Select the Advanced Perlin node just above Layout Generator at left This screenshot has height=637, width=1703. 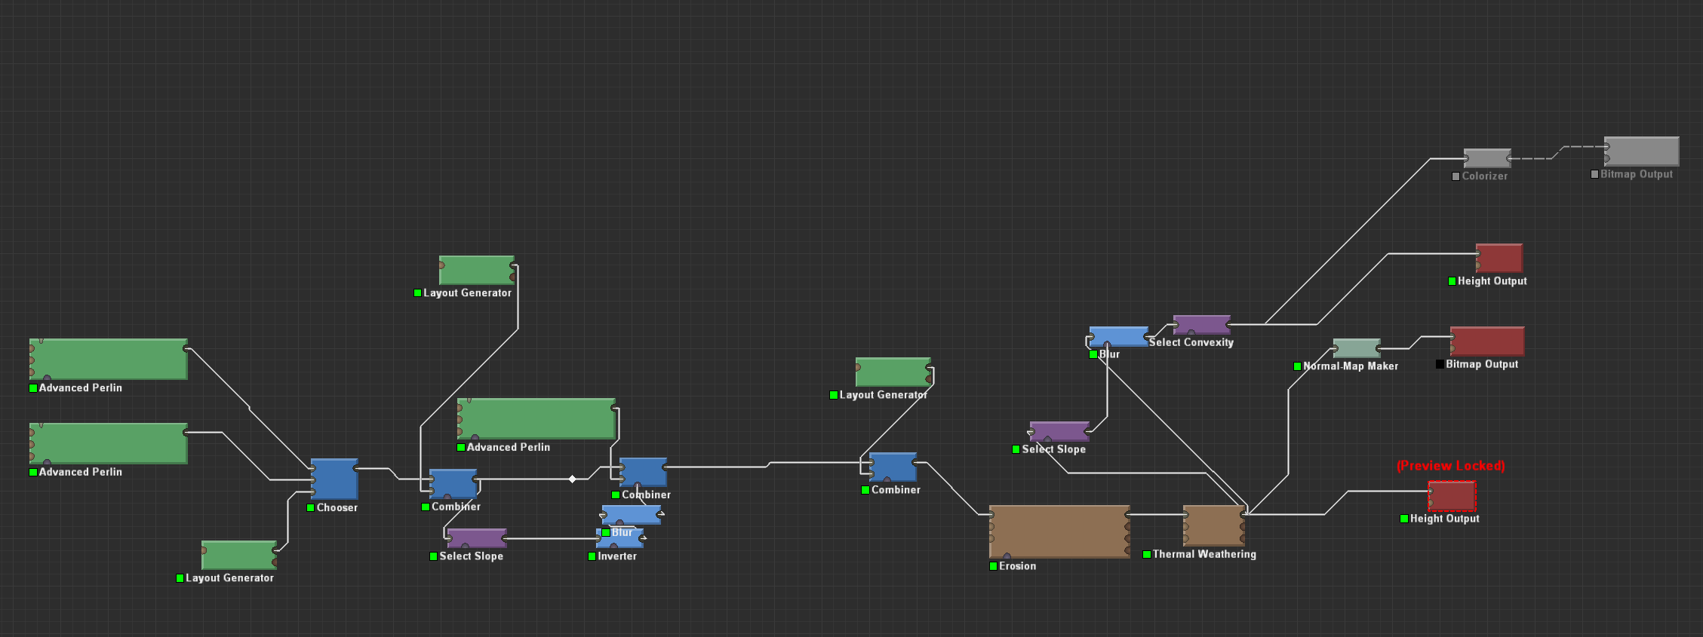(109, 443)
